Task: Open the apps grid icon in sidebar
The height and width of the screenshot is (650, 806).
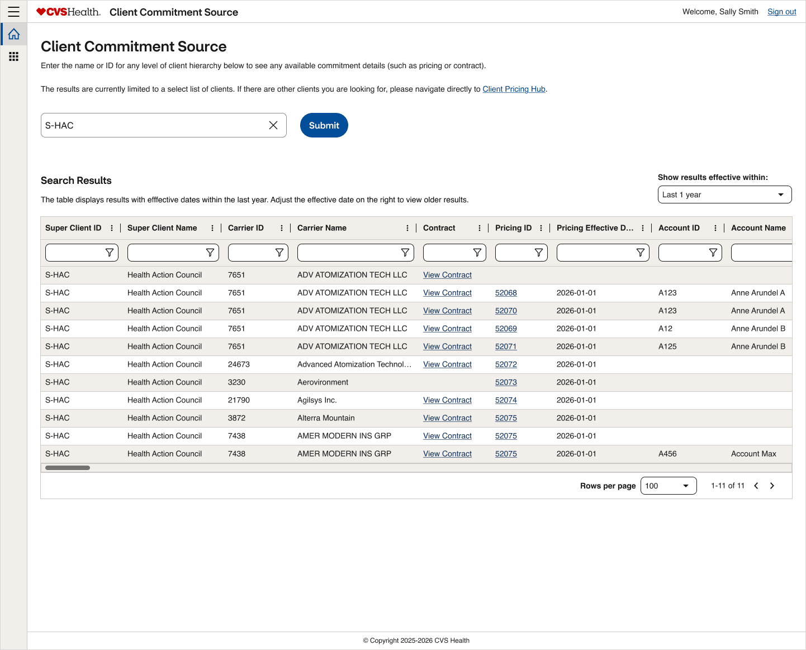Action: (x=13, y=56)
